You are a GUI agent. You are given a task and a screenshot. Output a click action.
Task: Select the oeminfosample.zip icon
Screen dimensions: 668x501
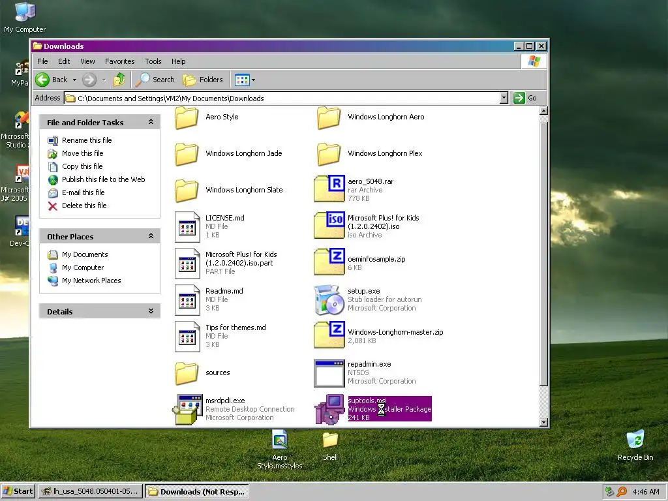[329, 262]
